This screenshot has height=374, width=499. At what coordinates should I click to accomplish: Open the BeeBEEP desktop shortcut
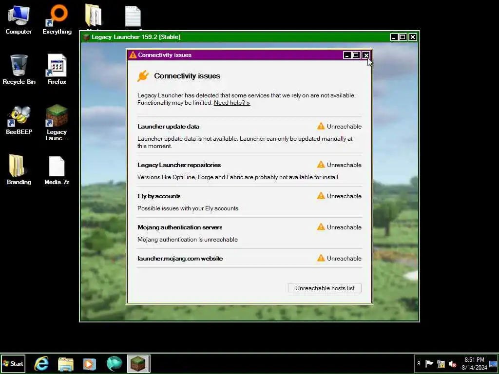tap(19, 120)
